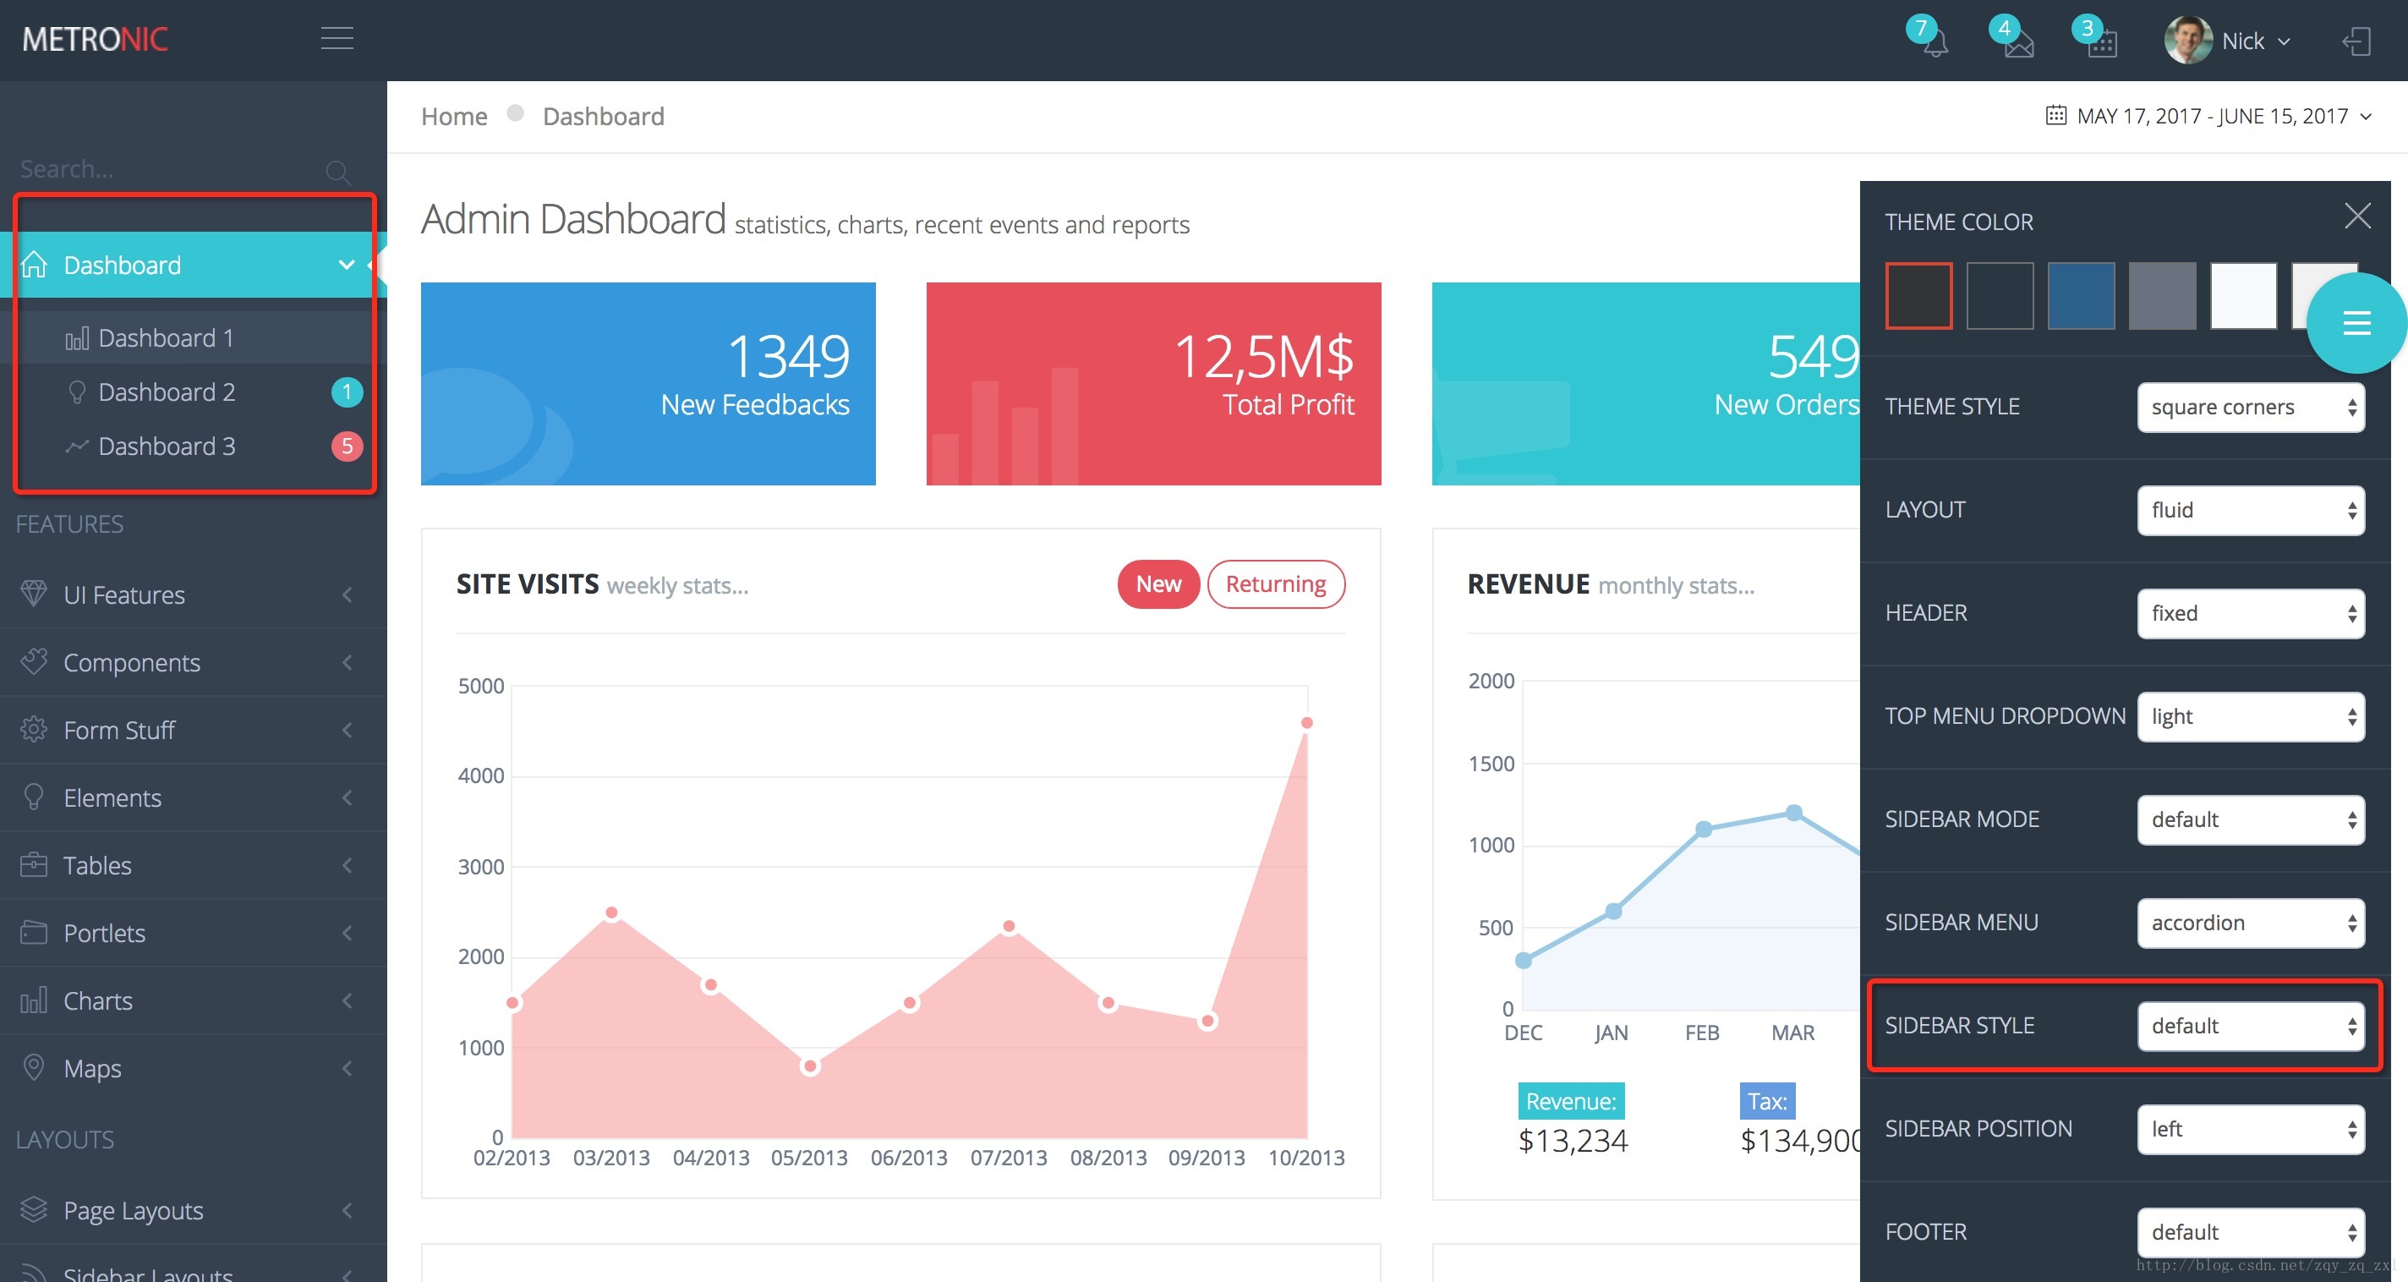Click the logout icon in header
Viewport: 2408px width, 1282px height.
point(2356,41)
